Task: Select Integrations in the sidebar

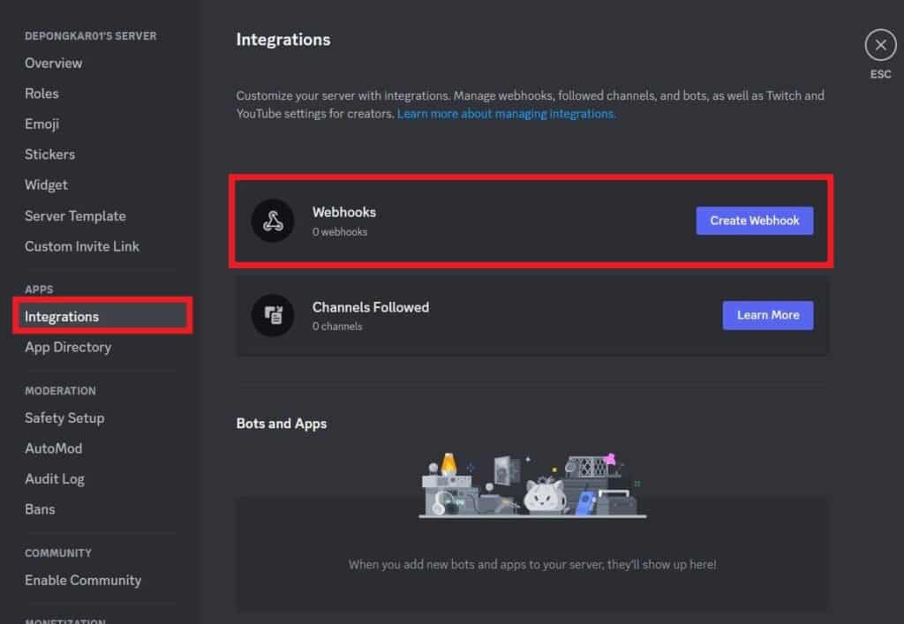Action: coord(102,316)
